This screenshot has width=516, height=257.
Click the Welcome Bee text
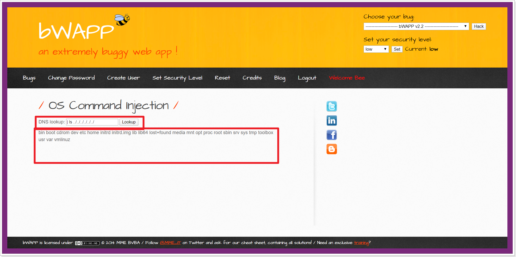(347, 78)
